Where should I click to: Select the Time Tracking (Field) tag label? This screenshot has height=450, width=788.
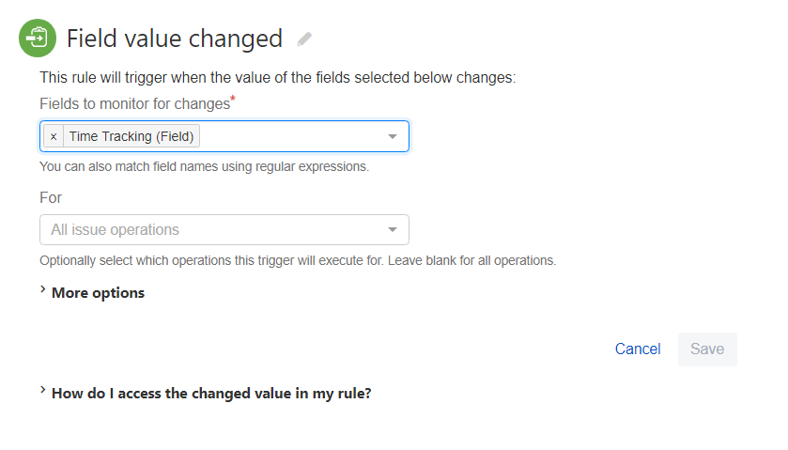point(131,137)
